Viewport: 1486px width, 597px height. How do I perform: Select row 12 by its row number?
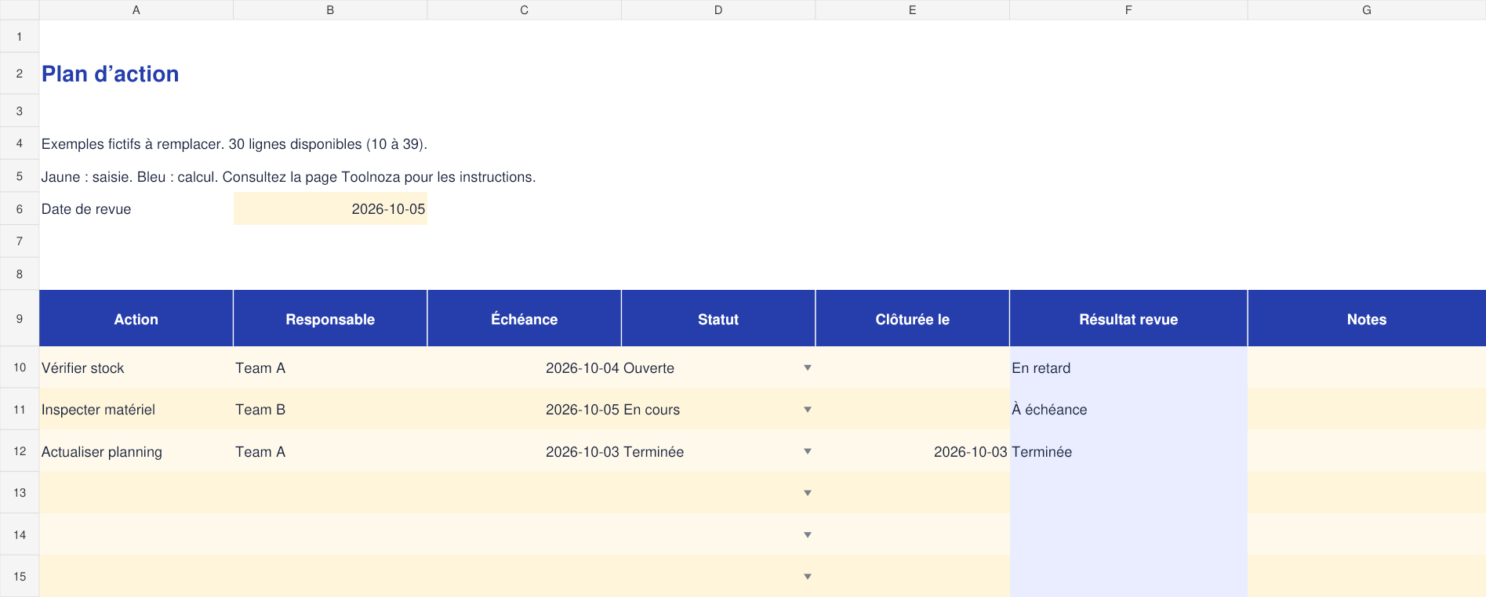coord(20,451)
